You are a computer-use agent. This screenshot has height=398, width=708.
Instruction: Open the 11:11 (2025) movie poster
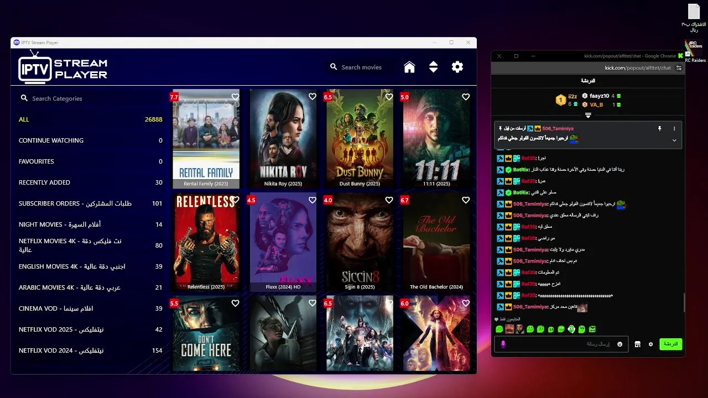(436, 139)
